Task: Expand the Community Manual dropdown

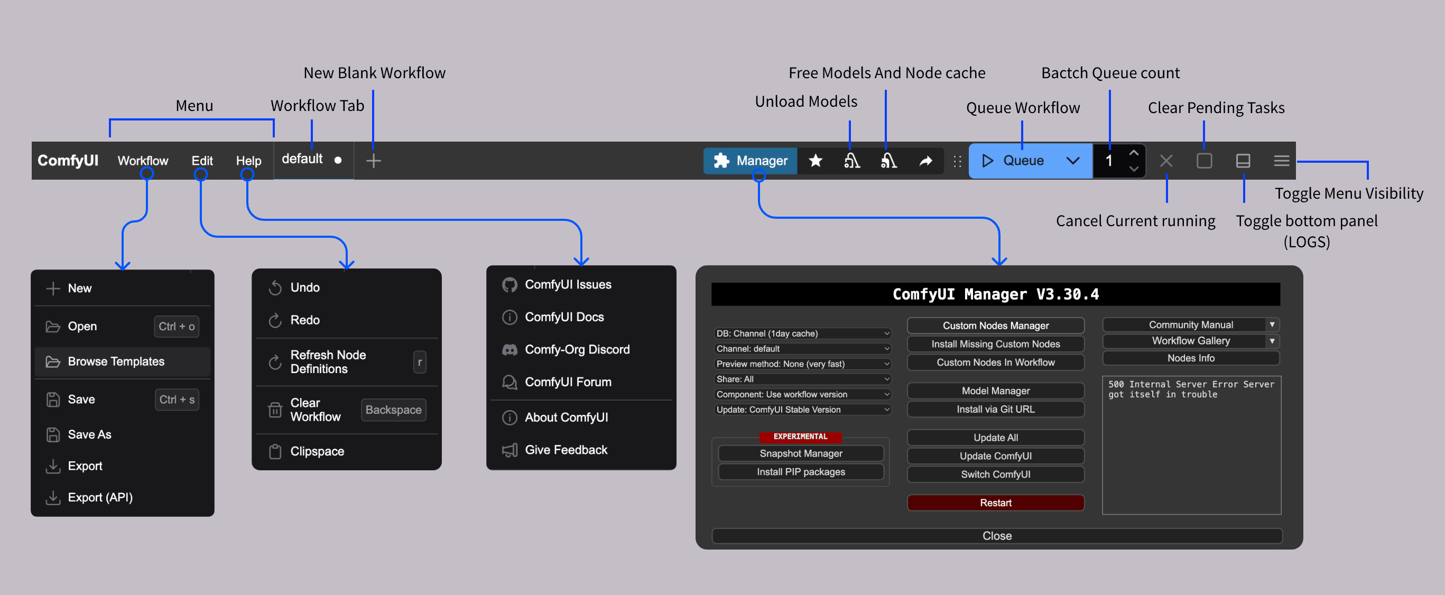Action: 1272,324
